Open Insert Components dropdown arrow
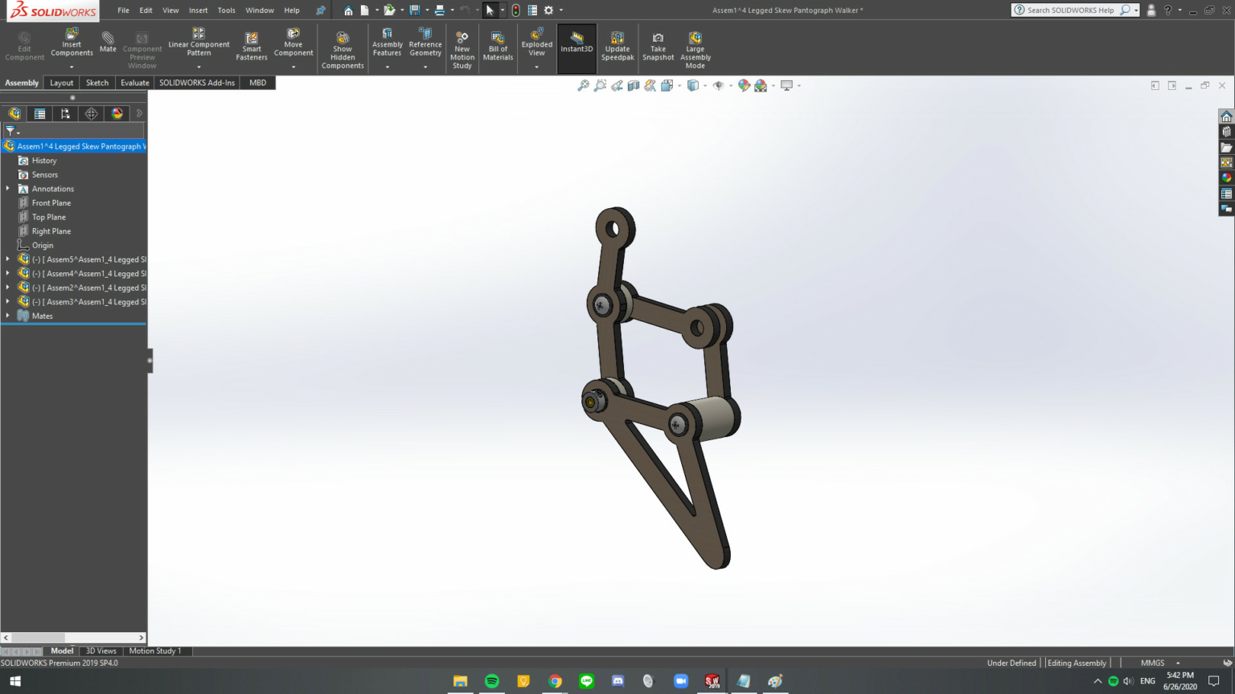 [x=72, y=67]
